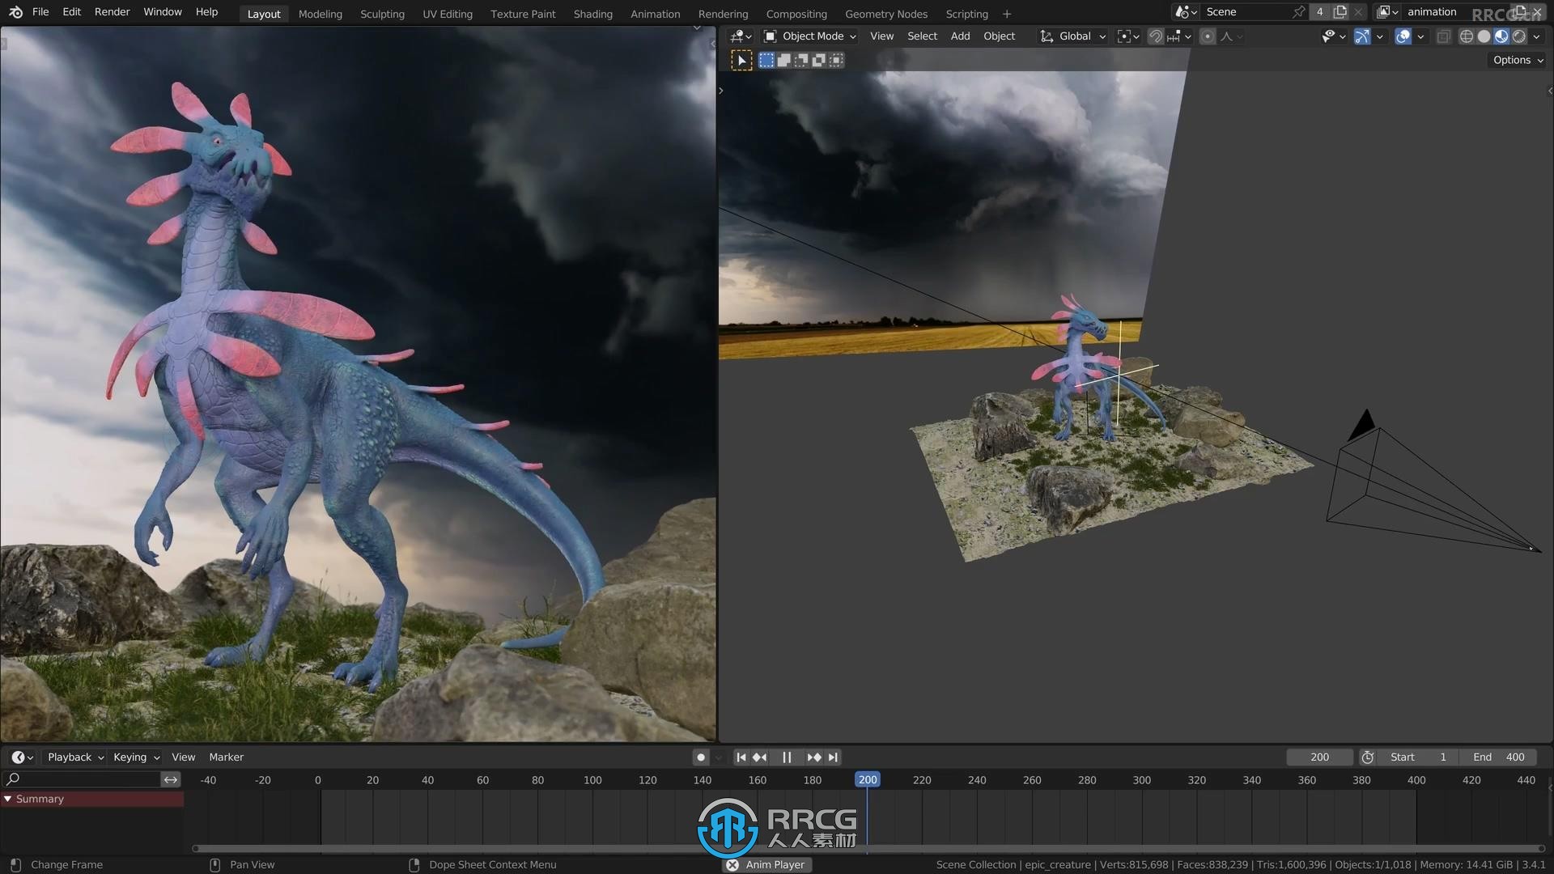1554x874 pixels.
Task: Jump to previous keyframe
Action: [x=759, y=757]
